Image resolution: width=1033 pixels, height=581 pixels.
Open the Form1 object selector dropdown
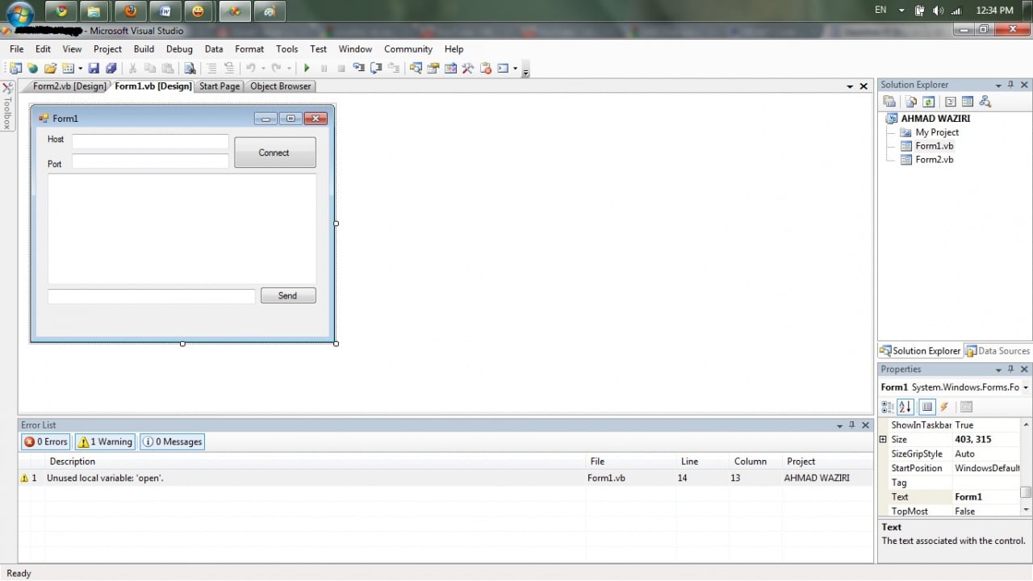[1025, 387]
